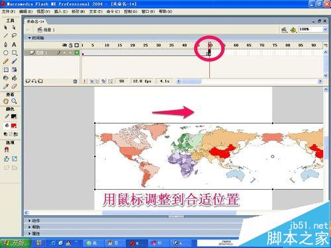Open the Edit Symbols dropdown icon
331x248 pixels.
(x=293, y=30)
